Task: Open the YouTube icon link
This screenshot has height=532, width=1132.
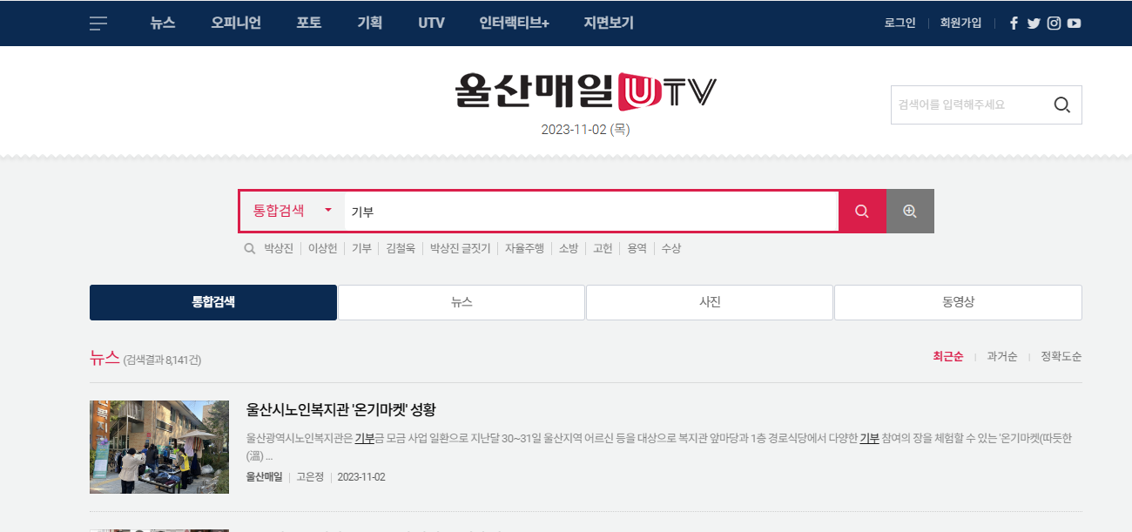Action: (x=1074, y=24)
